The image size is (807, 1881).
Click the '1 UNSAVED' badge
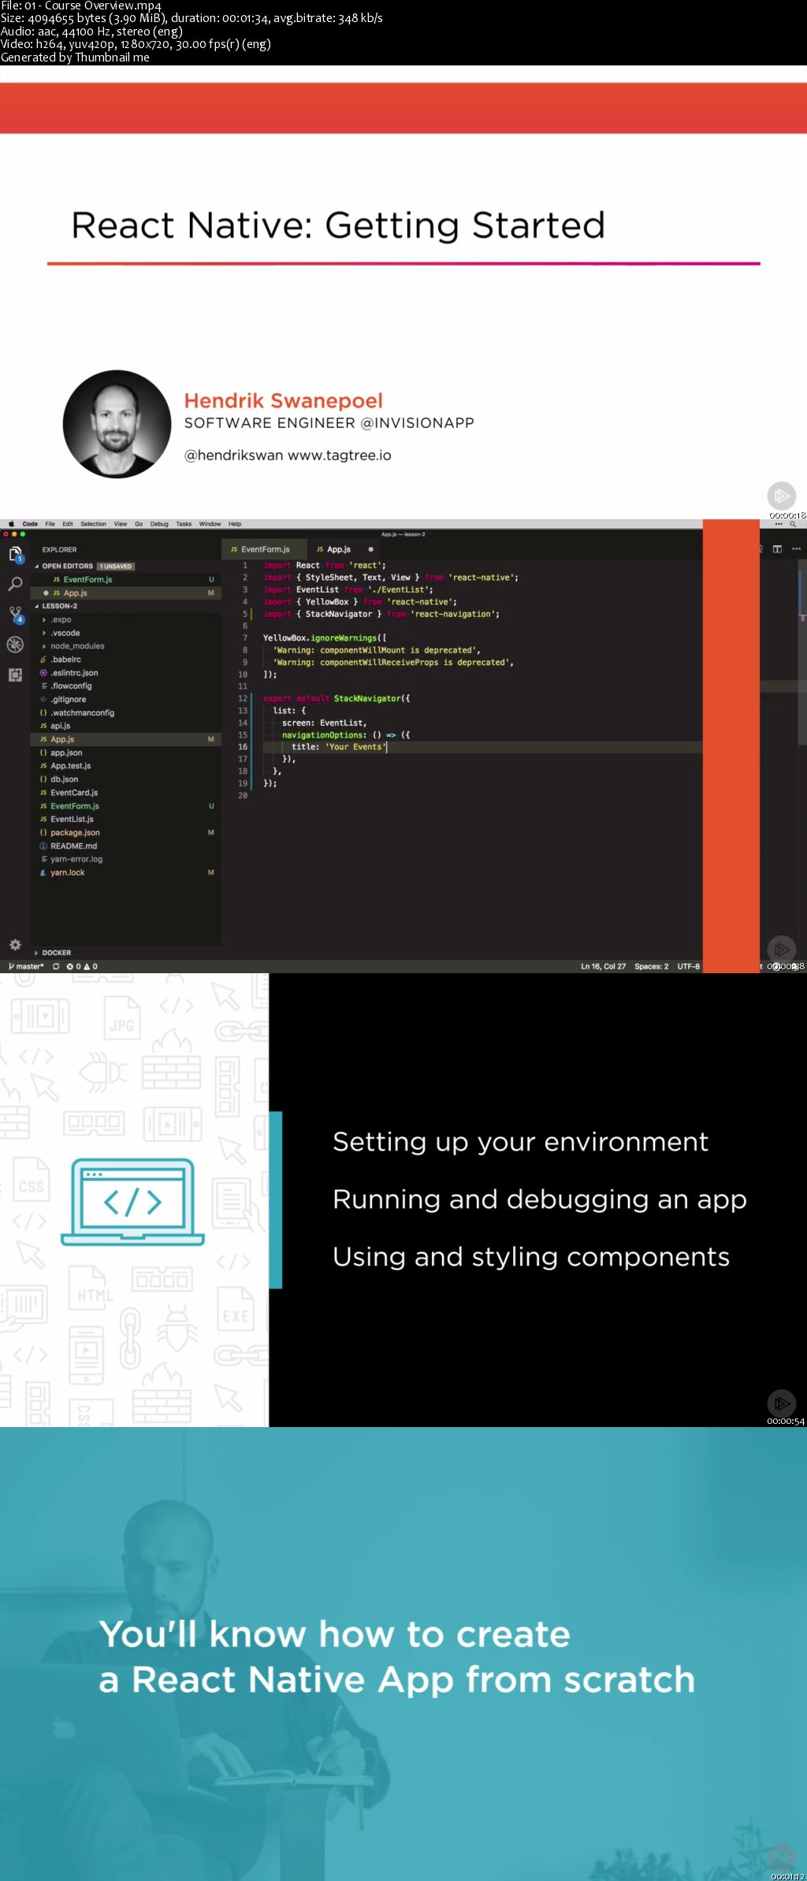(x=116, y=566)
